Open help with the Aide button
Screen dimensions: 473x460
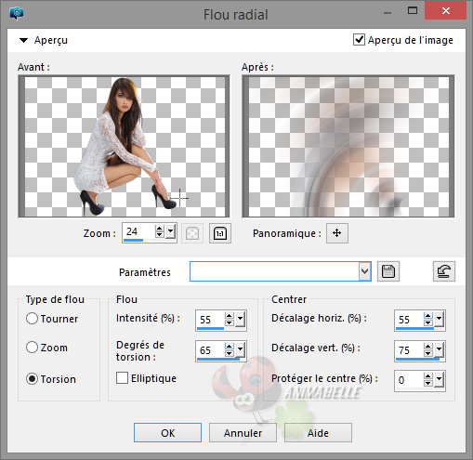click(318, 432)
